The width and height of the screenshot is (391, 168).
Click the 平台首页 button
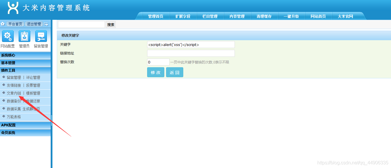click(x=15, y=24)
